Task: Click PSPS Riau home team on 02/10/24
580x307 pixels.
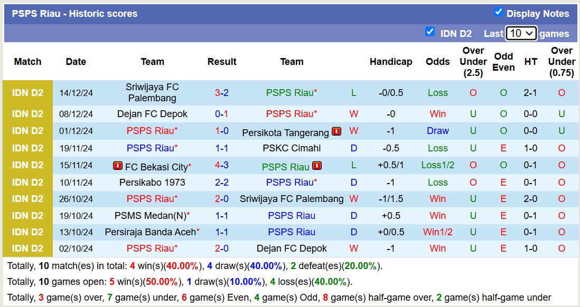Action: [x=151, y=248]
